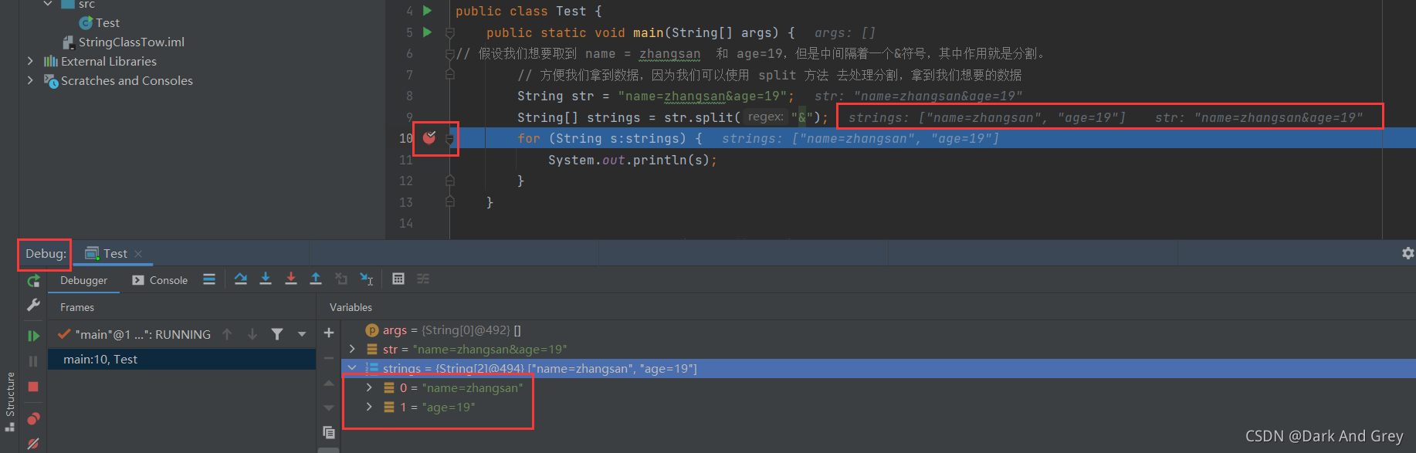1416x453 pixels.
Task: Filter frames with funnel icon
Action: click(277, 334)
